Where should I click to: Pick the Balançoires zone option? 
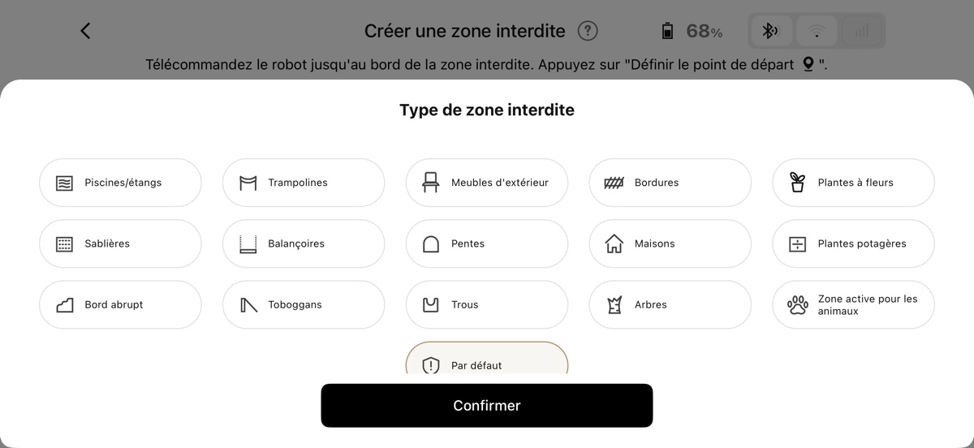pyautogui.click(x=304, y=243)
